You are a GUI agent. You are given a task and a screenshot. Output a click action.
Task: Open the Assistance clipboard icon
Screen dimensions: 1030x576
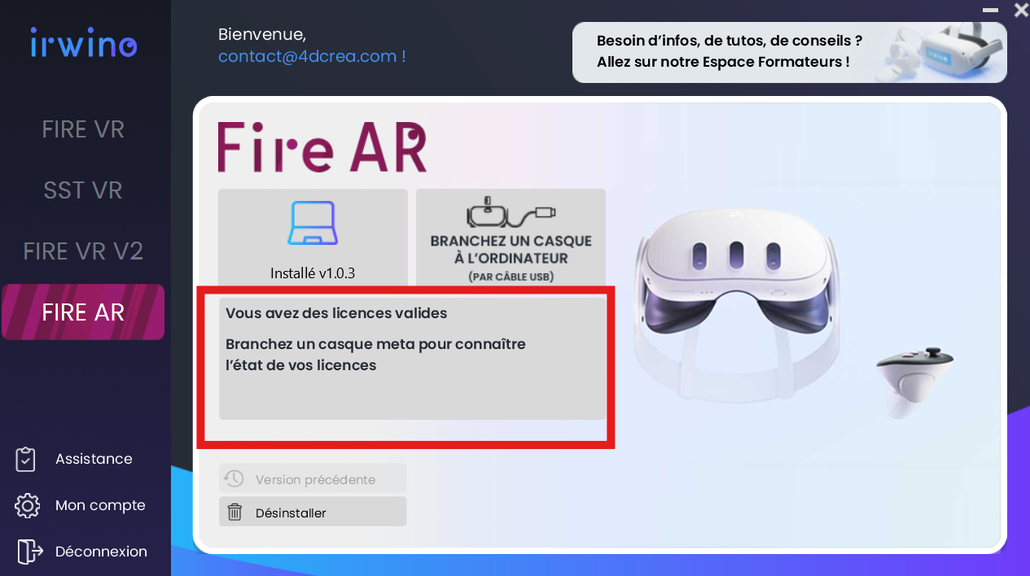[26, 459]
